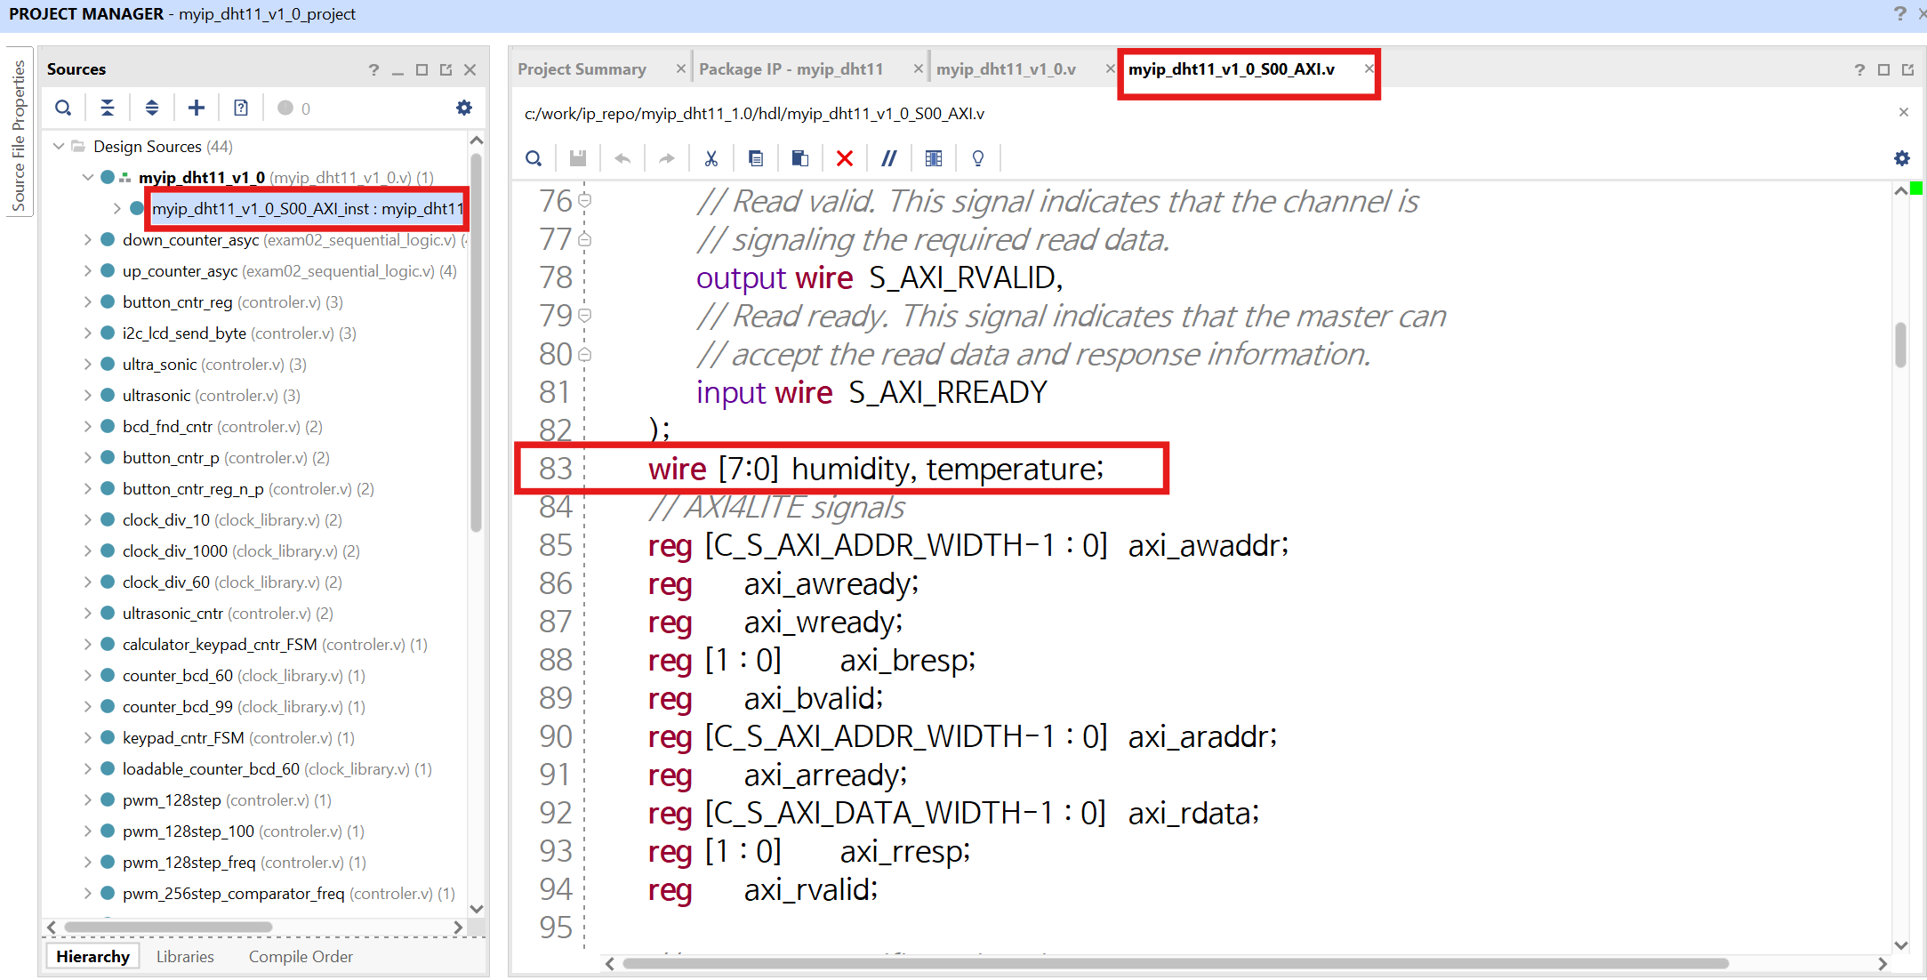
Task: Toggle the column selection mode icon
Action: tap(934, 158)
